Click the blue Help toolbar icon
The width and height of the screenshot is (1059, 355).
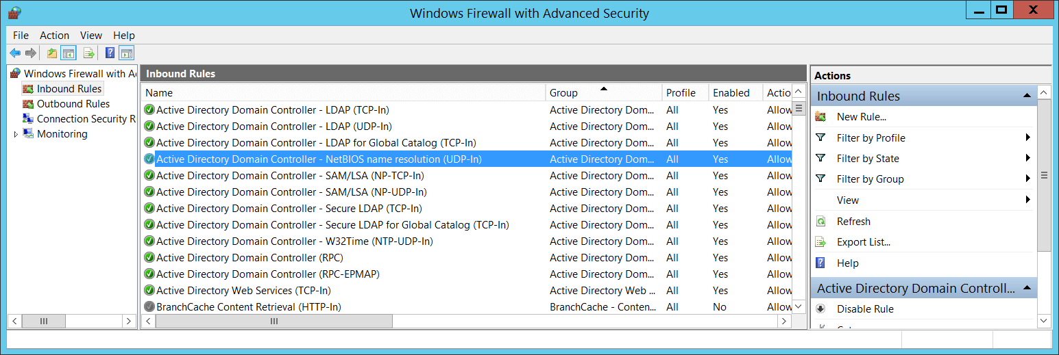point(110,53)
